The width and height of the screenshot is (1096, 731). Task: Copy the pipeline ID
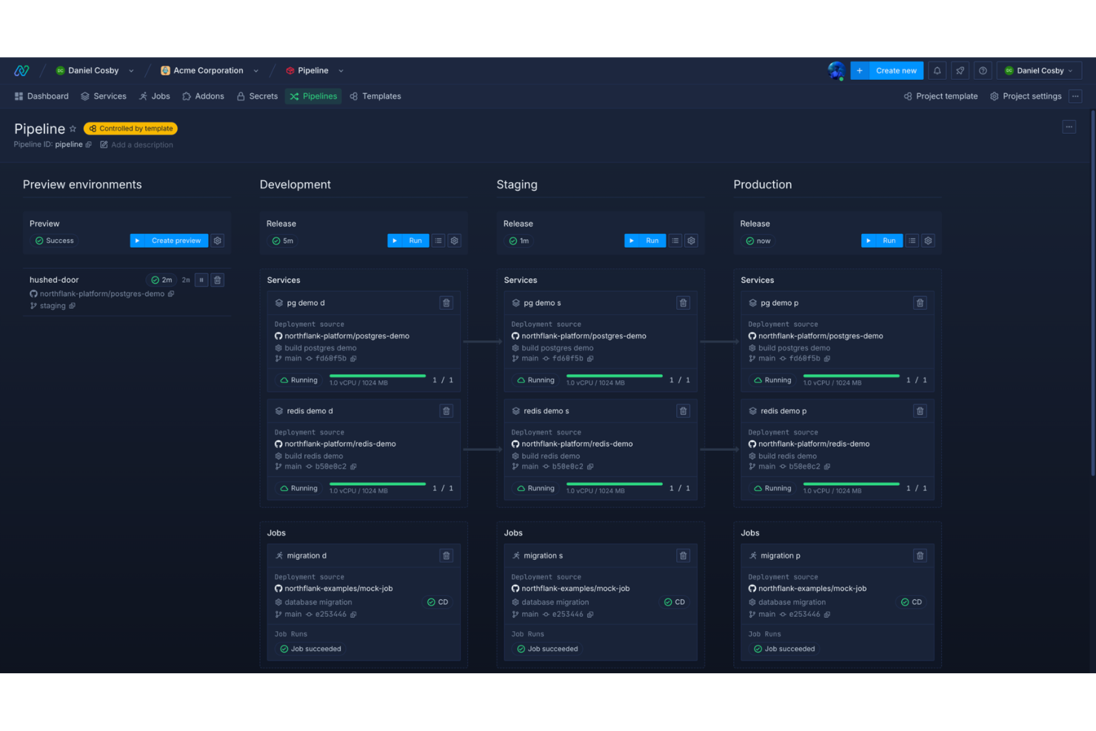click(89, 144)
